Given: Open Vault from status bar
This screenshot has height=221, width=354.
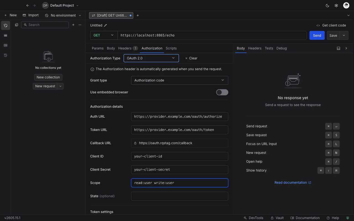Looking at the screenshot, I should point(277,218).
